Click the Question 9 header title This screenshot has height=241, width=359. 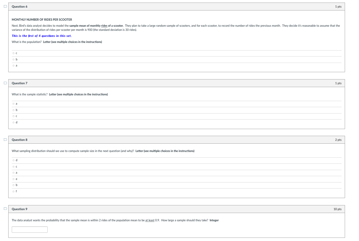point(19,209)
